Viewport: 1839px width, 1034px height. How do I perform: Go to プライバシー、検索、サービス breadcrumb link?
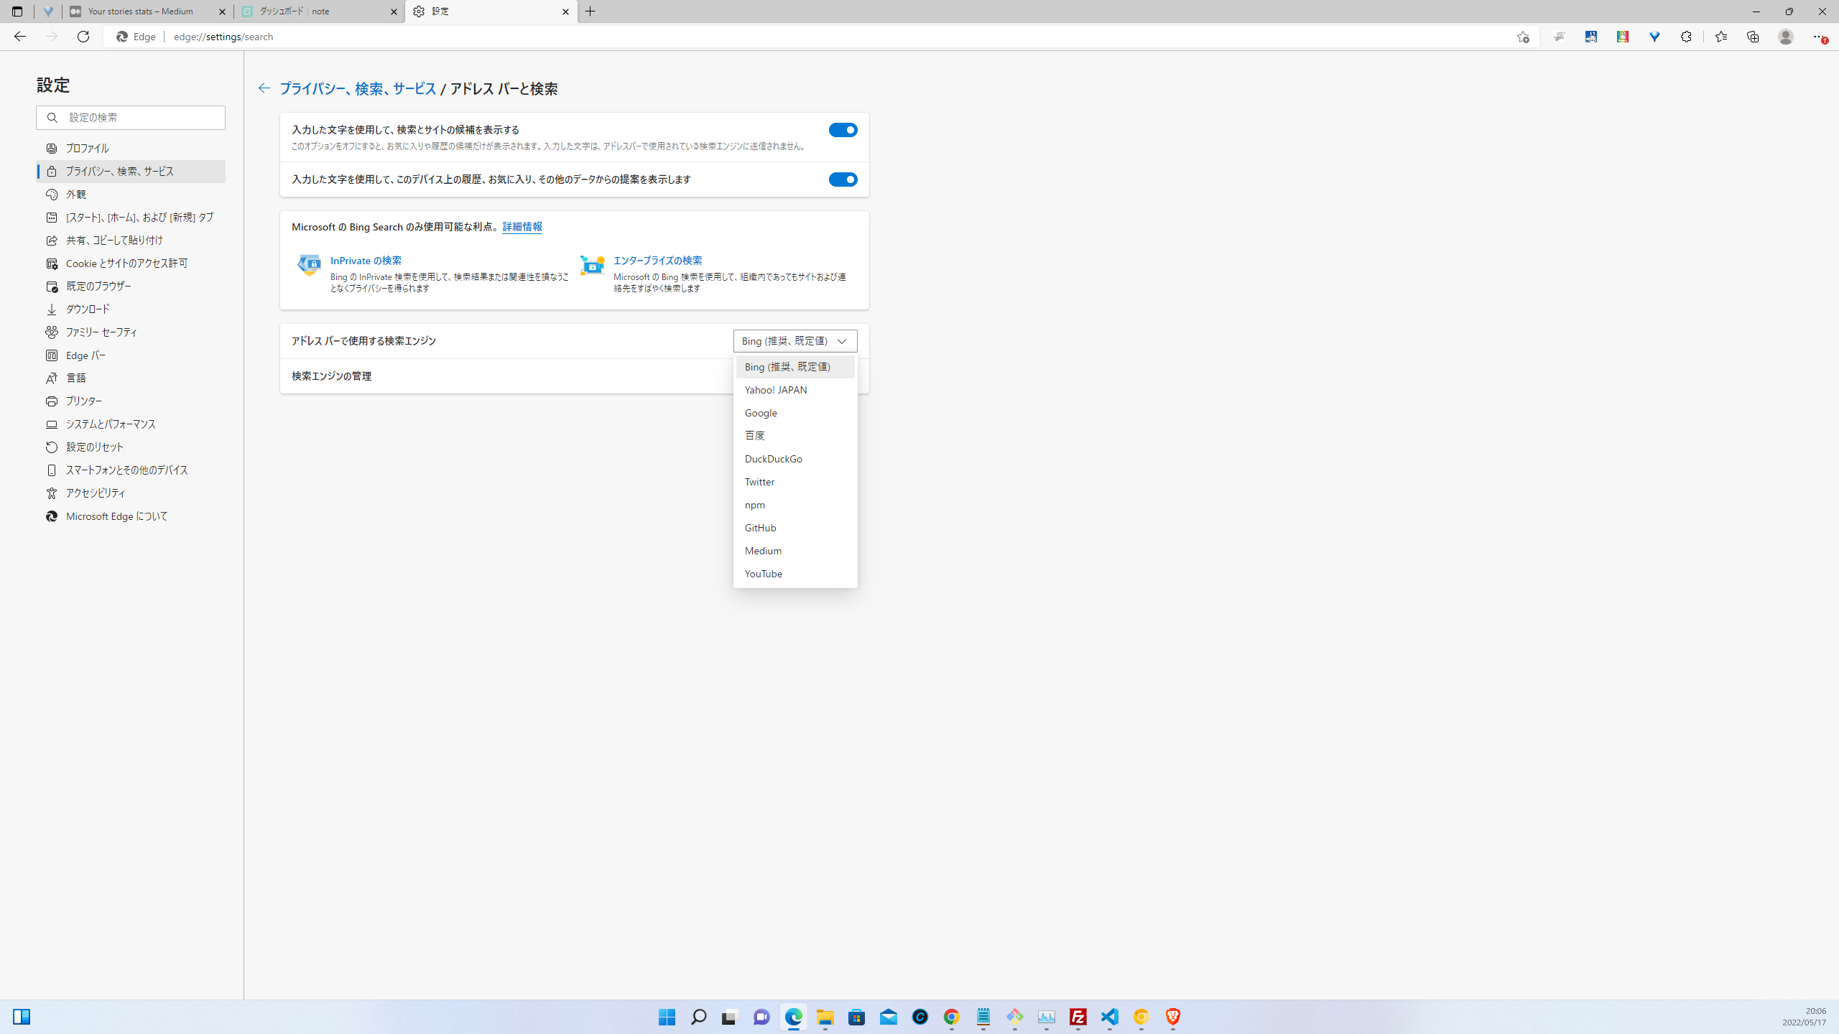358,88
